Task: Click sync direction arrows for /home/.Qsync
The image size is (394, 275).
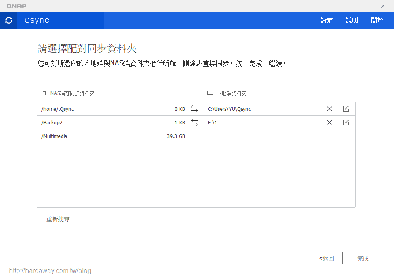Action: point(195,109)
